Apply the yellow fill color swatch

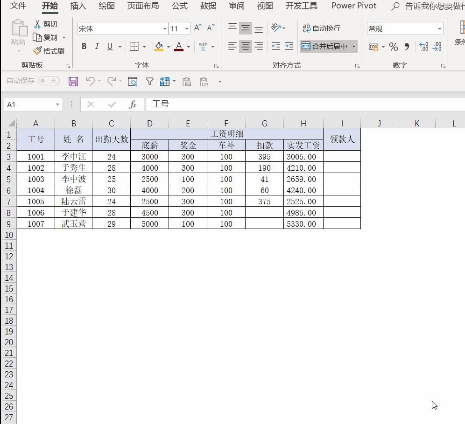159,46
